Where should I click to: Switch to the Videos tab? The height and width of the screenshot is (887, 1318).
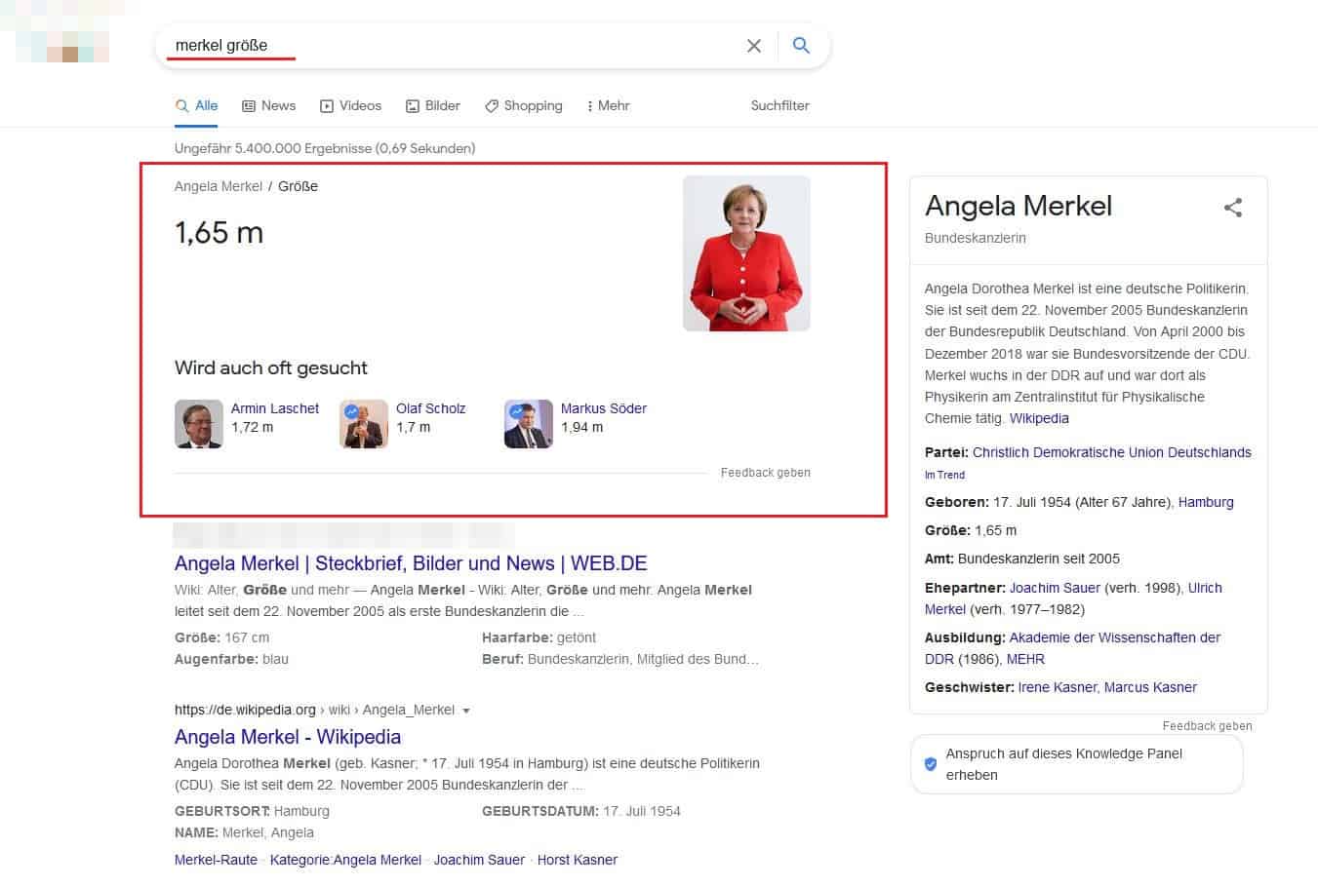pyautogui.click(x=351, y=105)
